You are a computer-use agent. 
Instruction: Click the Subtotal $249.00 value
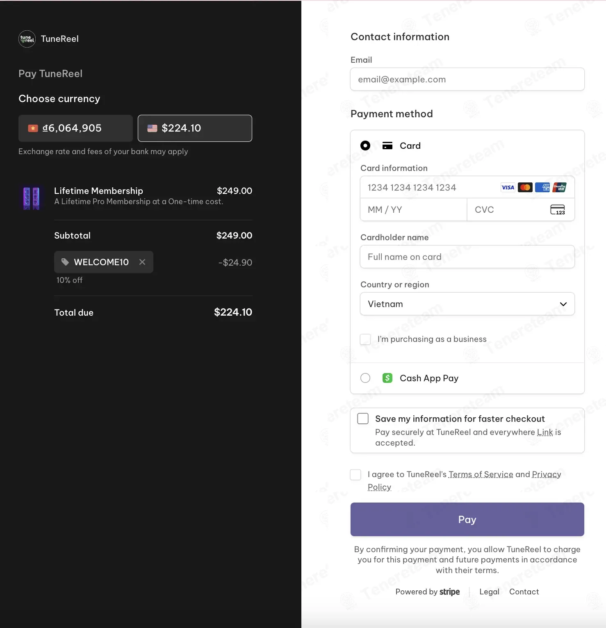[x=234, y=235]
